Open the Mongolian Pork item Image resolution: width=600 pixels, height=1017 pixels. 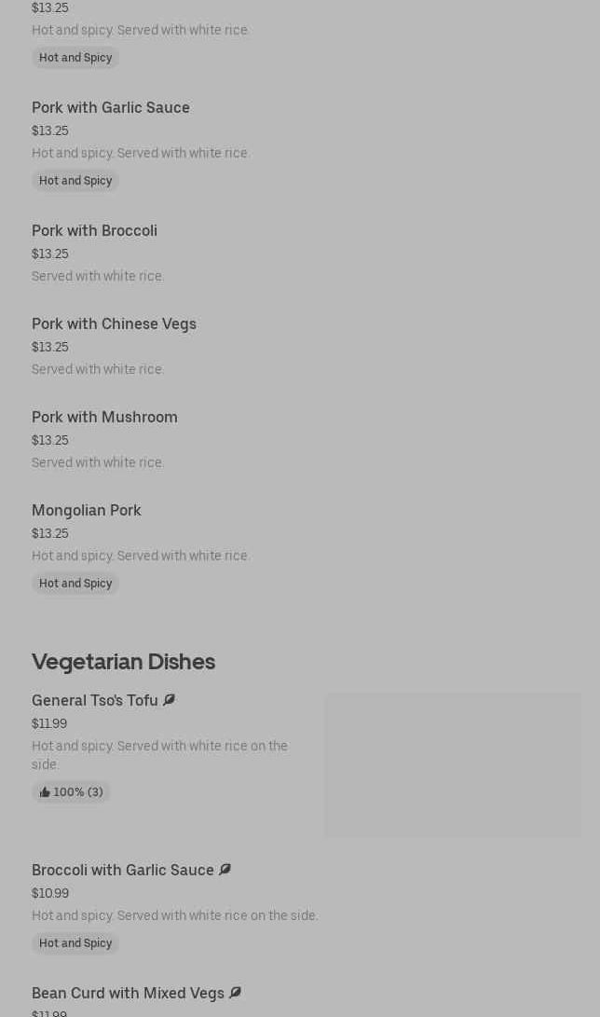[x=87, y=511]
